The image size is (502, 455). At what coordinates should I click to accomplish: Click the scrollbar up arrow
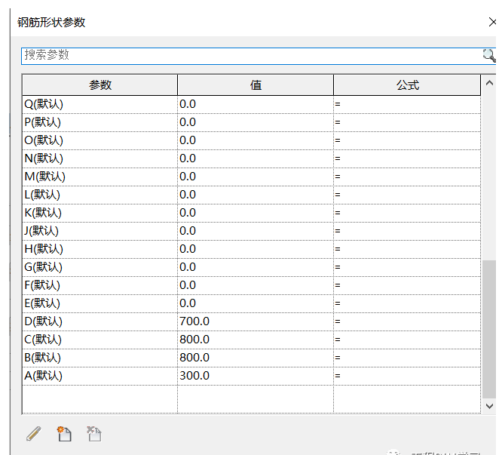(489, 83)
